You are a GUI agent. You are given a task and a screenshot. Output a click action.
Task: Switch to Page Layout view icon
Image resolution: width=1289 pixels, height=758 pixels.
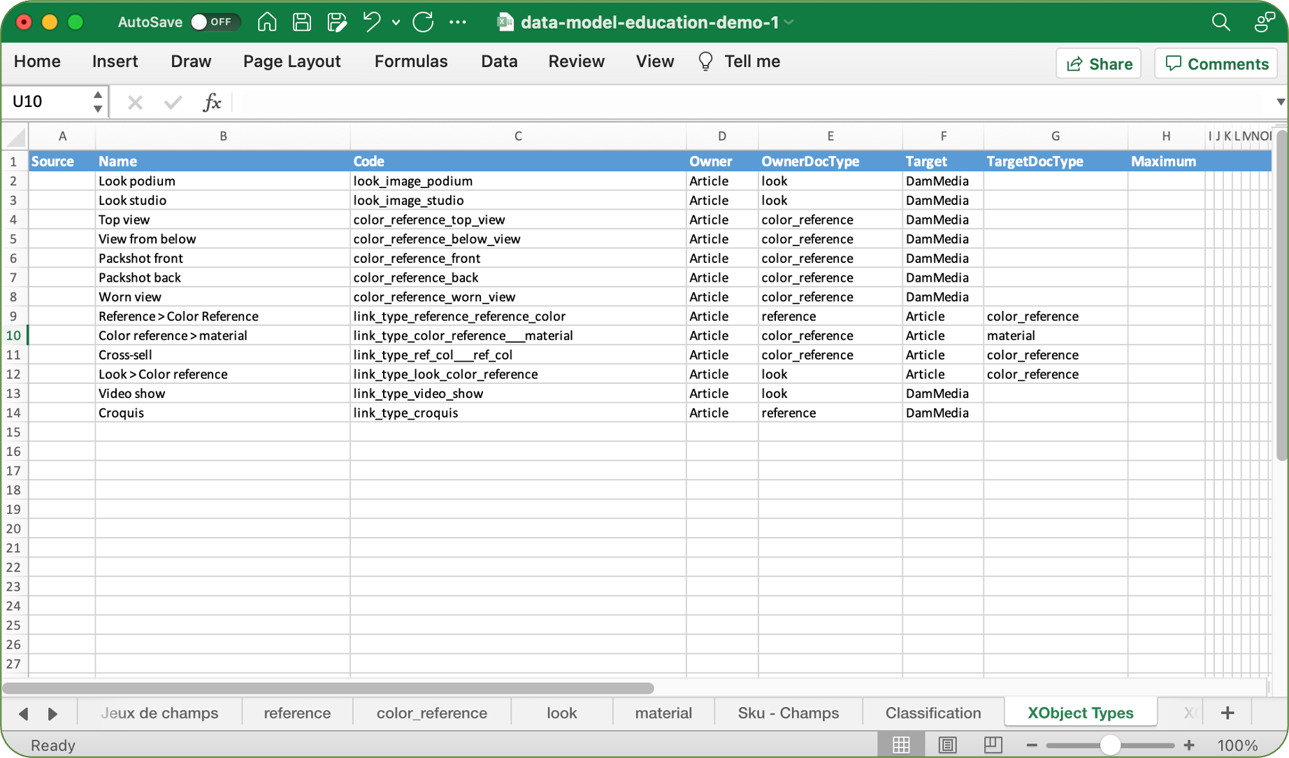point(947,745)
